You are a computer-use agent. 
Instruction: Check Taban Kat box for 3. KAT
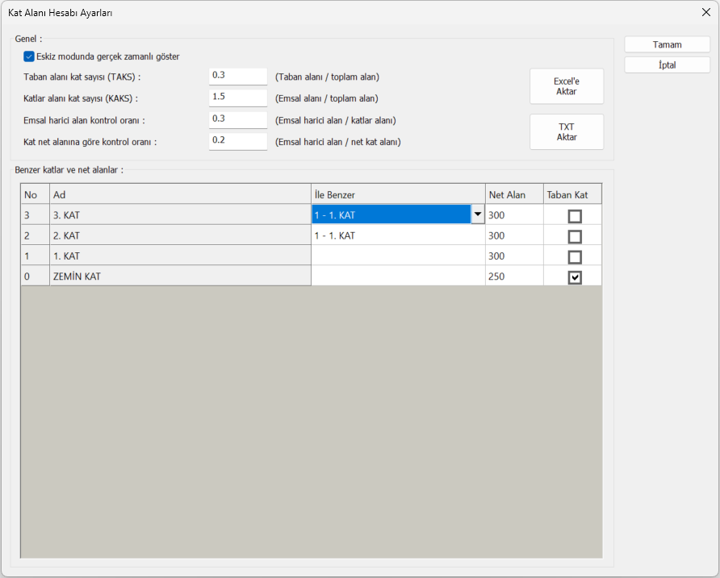[x=575, y=216]
